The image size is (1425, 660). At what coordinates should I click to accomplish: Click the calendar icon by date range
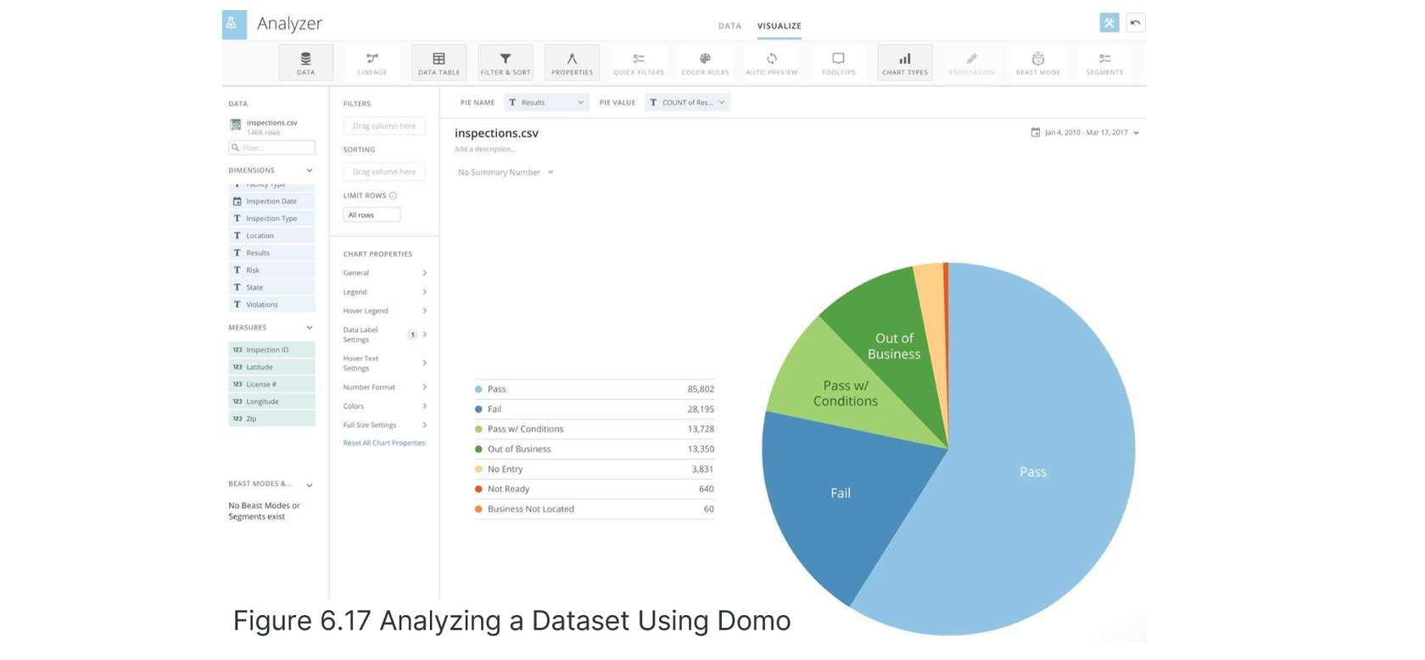pyautogui.click(x=1035, y=132)
